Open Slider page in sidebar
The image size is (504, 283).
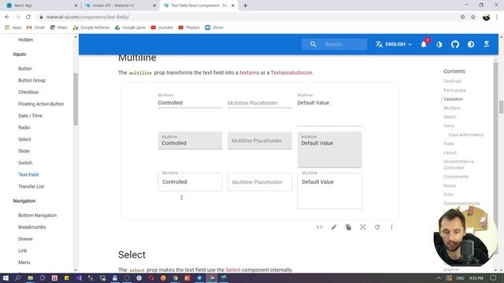point(24,151)
